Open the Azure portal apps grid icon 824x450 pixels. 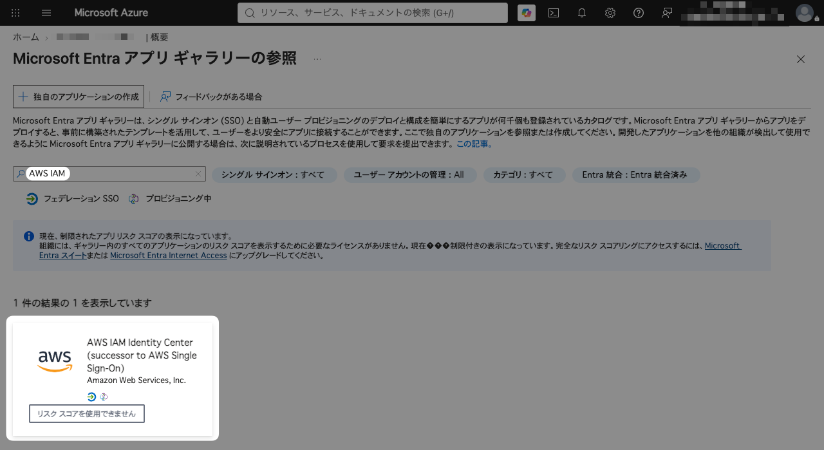[x=16, y=13]
